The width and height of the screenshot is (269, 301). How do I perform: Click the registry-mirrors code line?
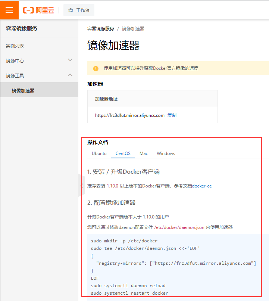[176, 263]
